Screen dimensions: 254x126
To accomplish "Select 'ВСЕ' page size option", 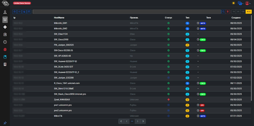I will pos(249,12).
